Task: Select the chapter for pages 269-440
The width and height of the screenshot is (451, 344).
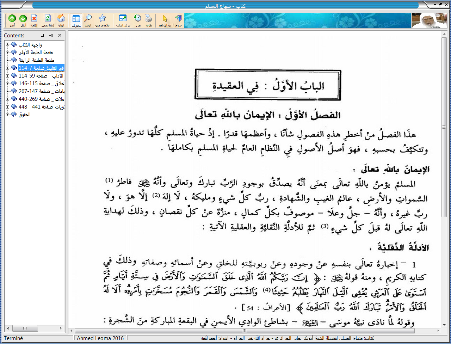Action: pyautogui.click(x=41, y=99)
